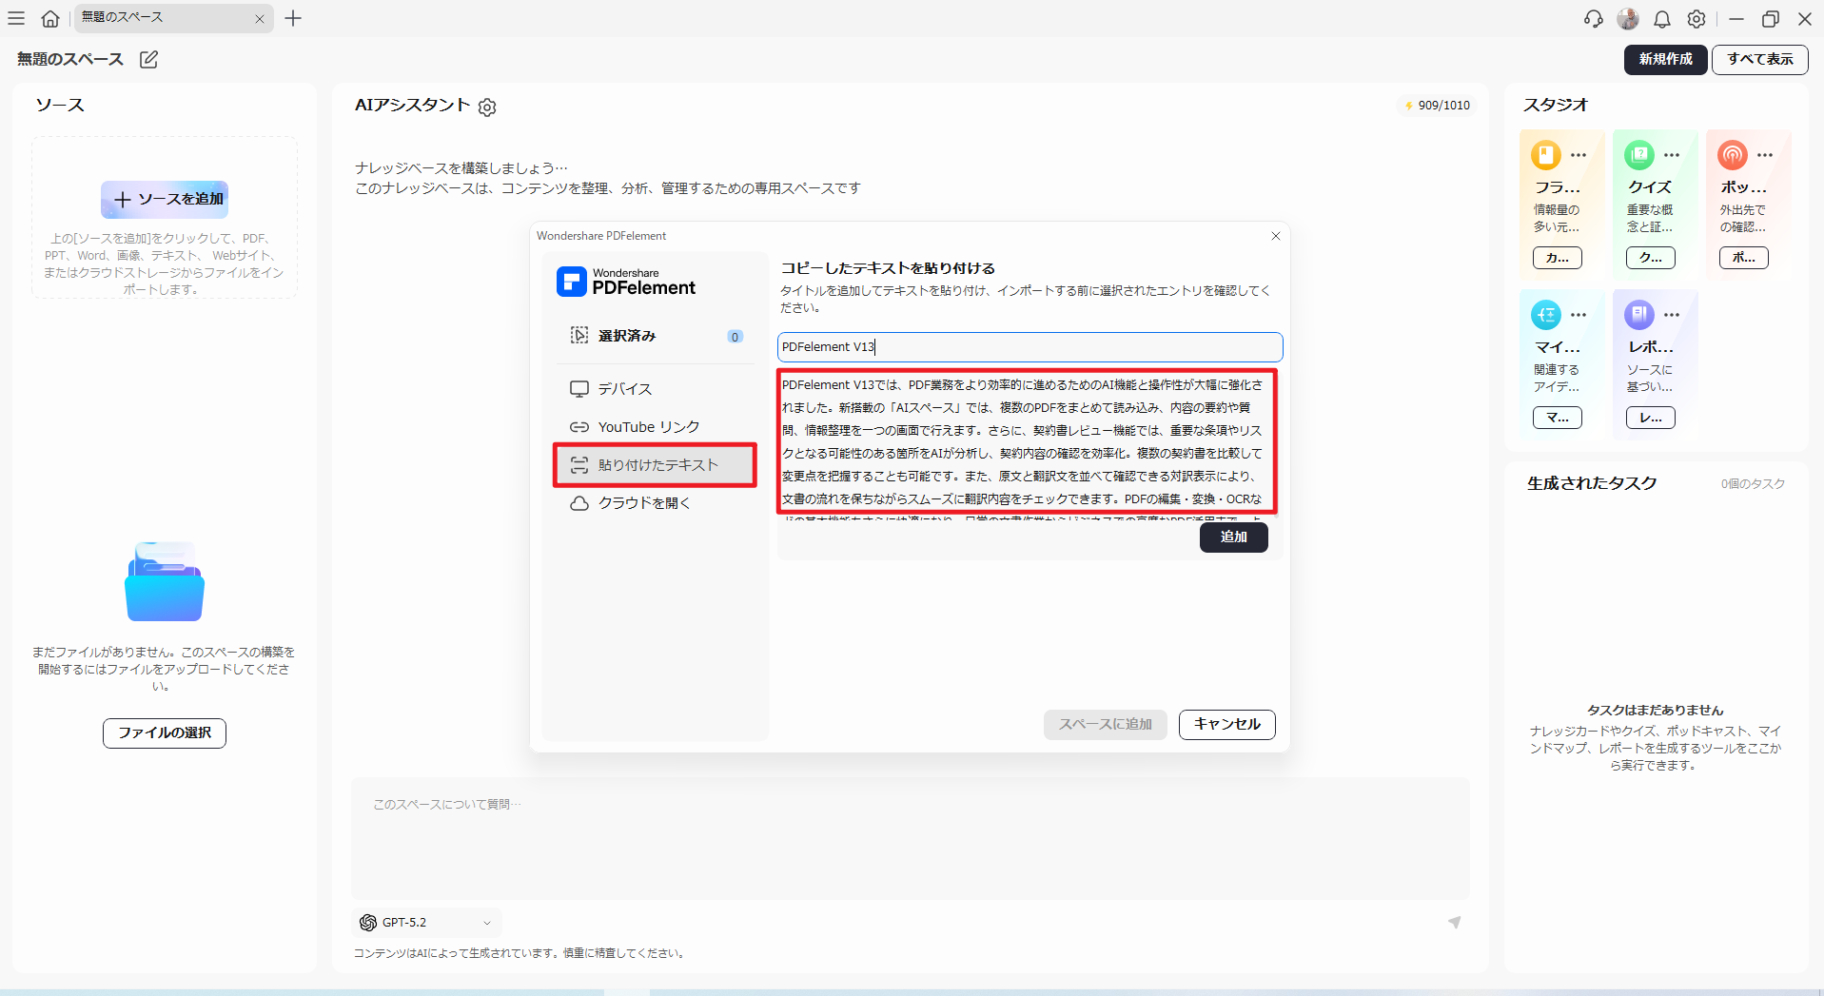Screen dimensions: 1824x996
Task: Click the ファイルの選択 button
Action: coord(165,733)
